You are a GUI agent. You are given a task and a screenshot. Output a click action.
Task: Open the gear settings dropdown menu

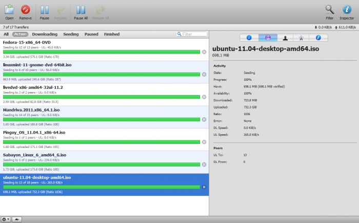click(6, 219)
